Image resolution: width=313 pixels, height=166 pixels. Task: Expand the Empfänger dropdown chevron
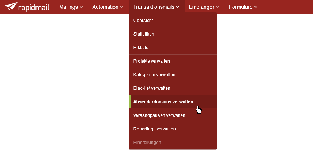coord(218,7)
